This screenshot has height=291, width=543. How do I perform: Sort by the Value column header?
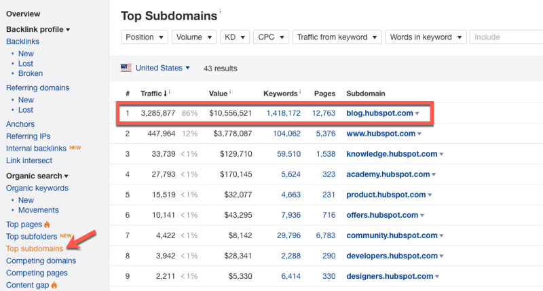(x=218, y=94)
